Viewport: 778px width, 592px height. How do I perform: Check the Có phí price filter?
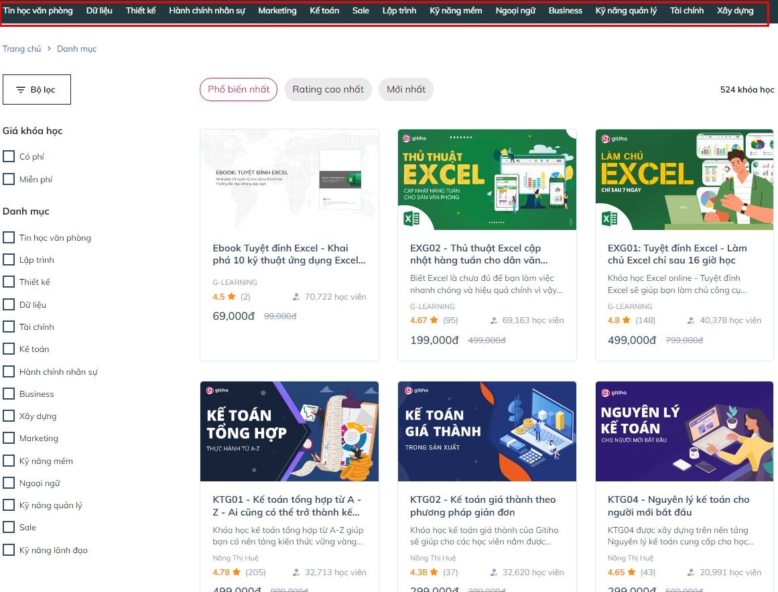pyautogui.click(x=9, y=156)
